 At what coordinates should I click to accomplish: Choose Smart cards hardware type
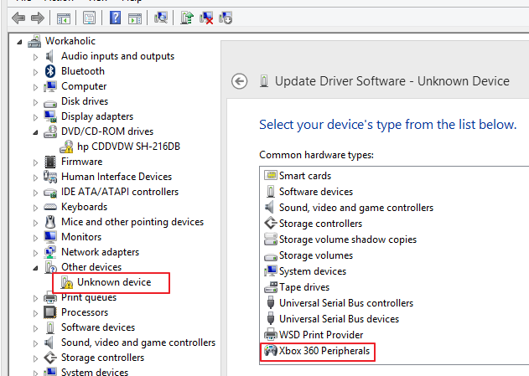pos(305,176)
